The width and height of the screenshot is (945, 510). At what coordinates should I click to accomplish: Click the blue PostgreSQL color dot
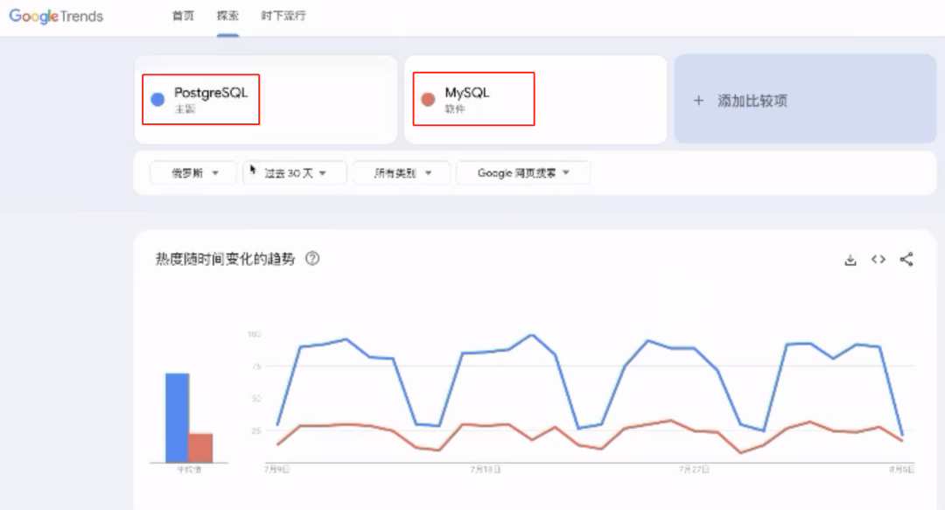(x=157, y=100)
